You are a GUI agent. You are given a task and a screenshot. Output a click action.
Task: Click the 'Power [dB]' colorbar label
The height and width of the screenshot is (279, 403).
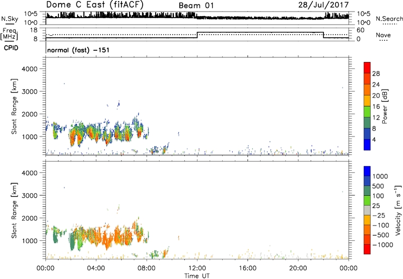pyautogui.click(x=384, y=106)
